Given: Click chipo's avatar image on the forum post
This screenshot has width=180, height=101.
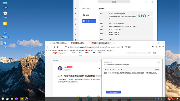Looking at the screenshot, I should [x=60, y=68].
